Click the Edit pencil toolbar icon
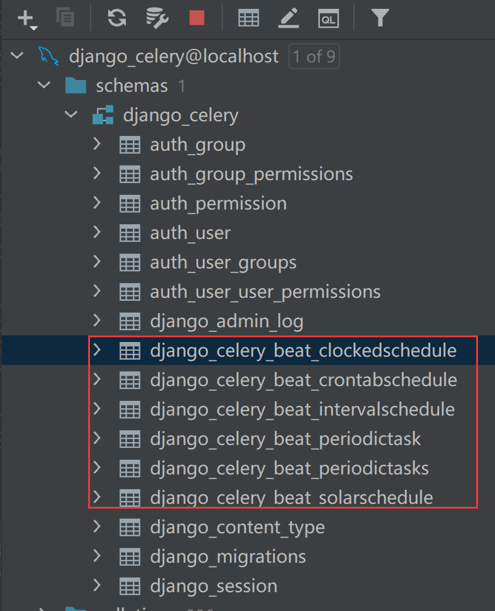Screen dimensions: 495x611 tap(288, 18)
